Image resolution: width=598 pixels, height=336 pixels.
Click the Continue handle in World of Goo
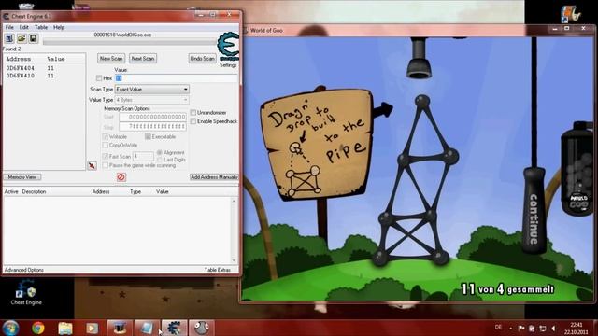[x=534, y=210]
